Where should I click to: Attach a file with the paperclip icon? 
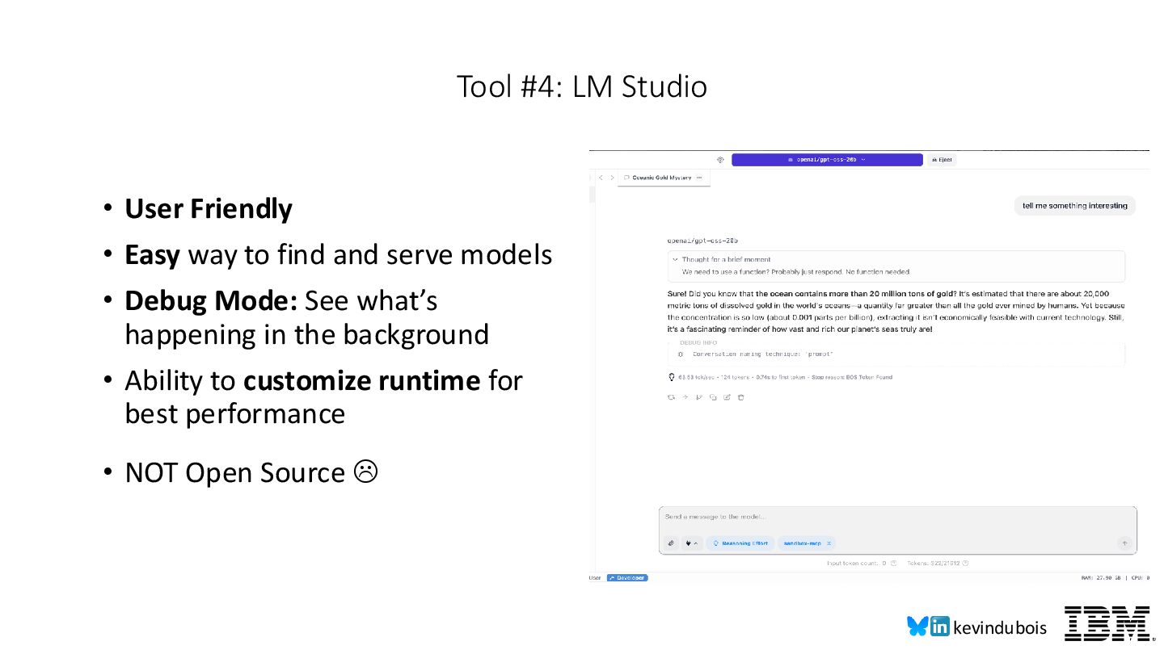point(671,543)
